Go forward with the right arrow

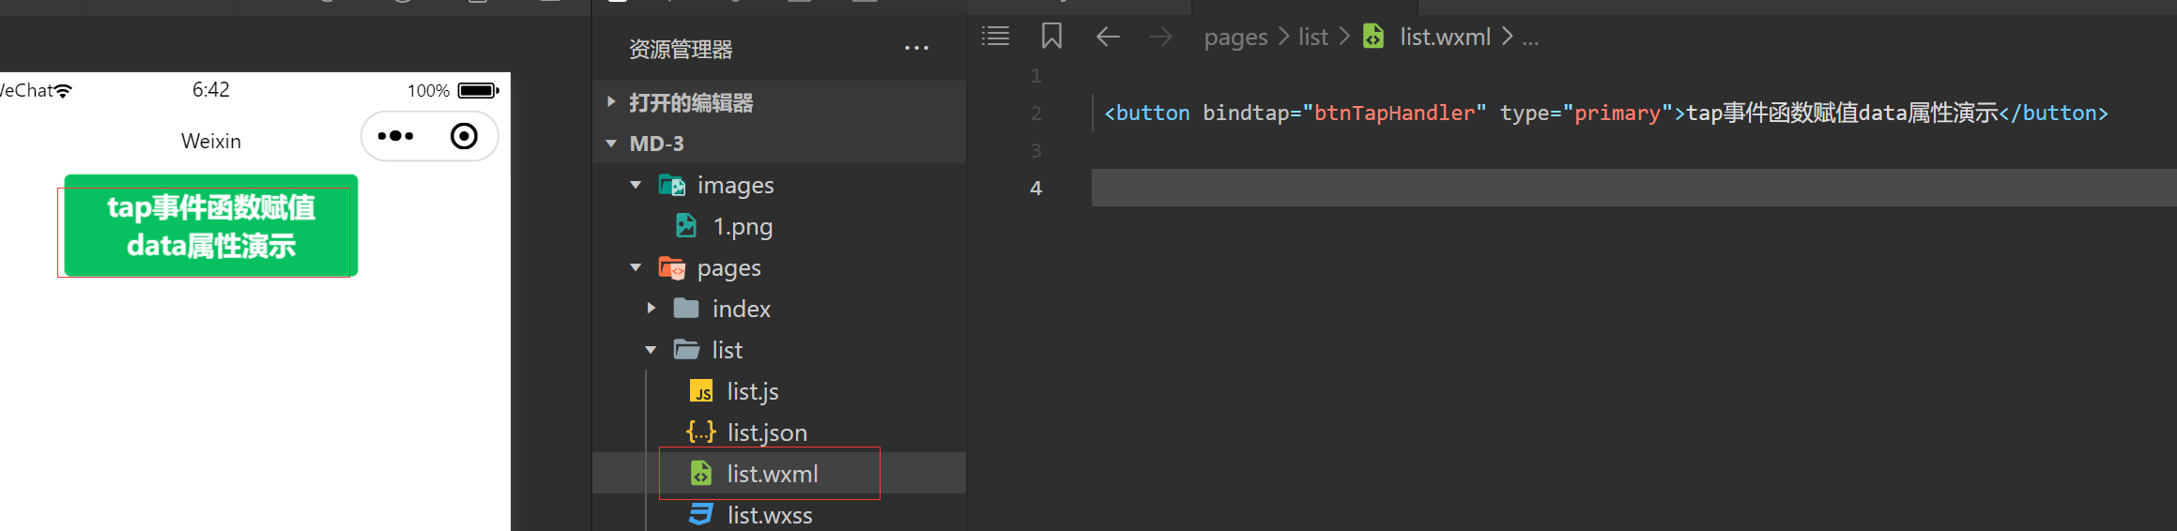[x=1161, y=37]
